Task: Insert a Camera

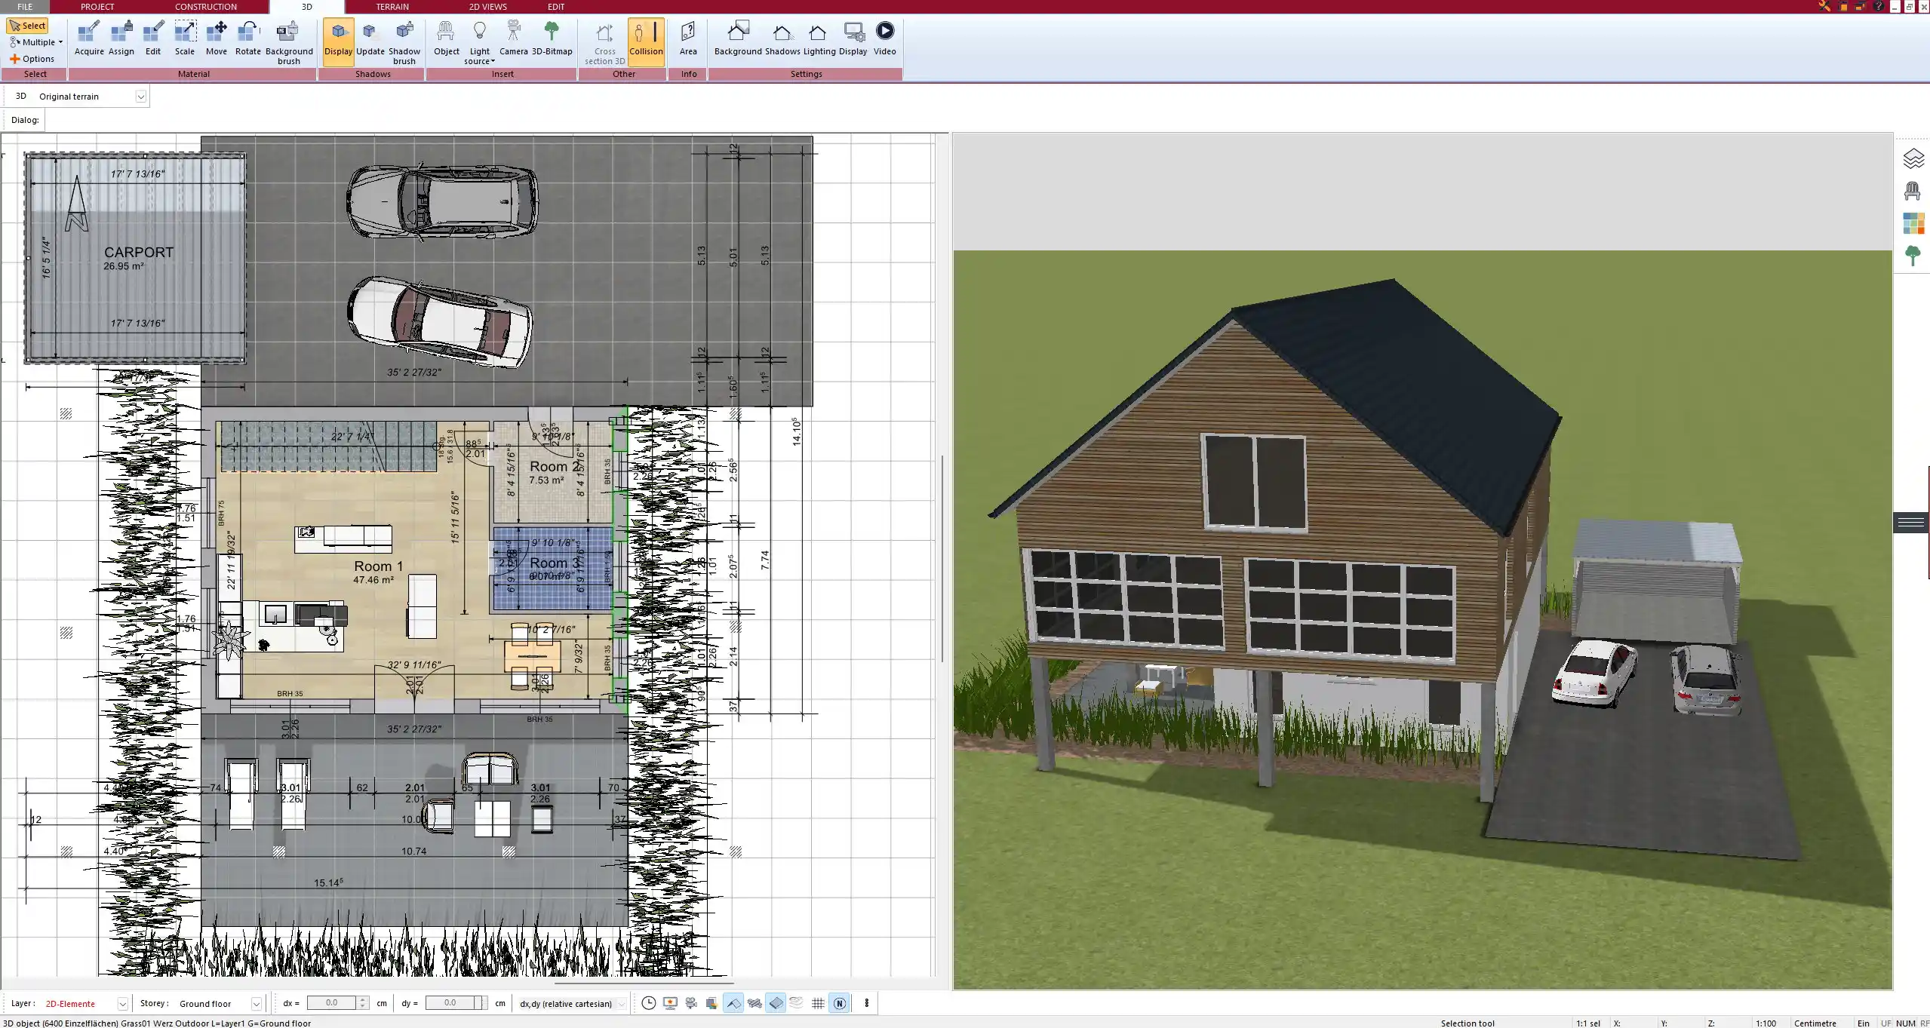Action: point(514,38)
